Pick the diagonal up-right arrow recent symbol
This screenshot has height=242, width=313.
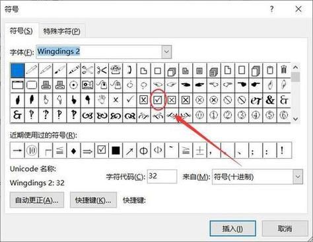pos(130,150)
